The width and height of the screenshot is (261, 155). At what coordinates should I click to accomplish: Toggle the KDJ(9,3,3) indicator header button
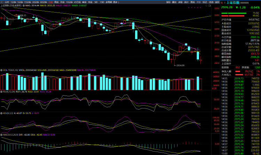[x=2, y=113]
